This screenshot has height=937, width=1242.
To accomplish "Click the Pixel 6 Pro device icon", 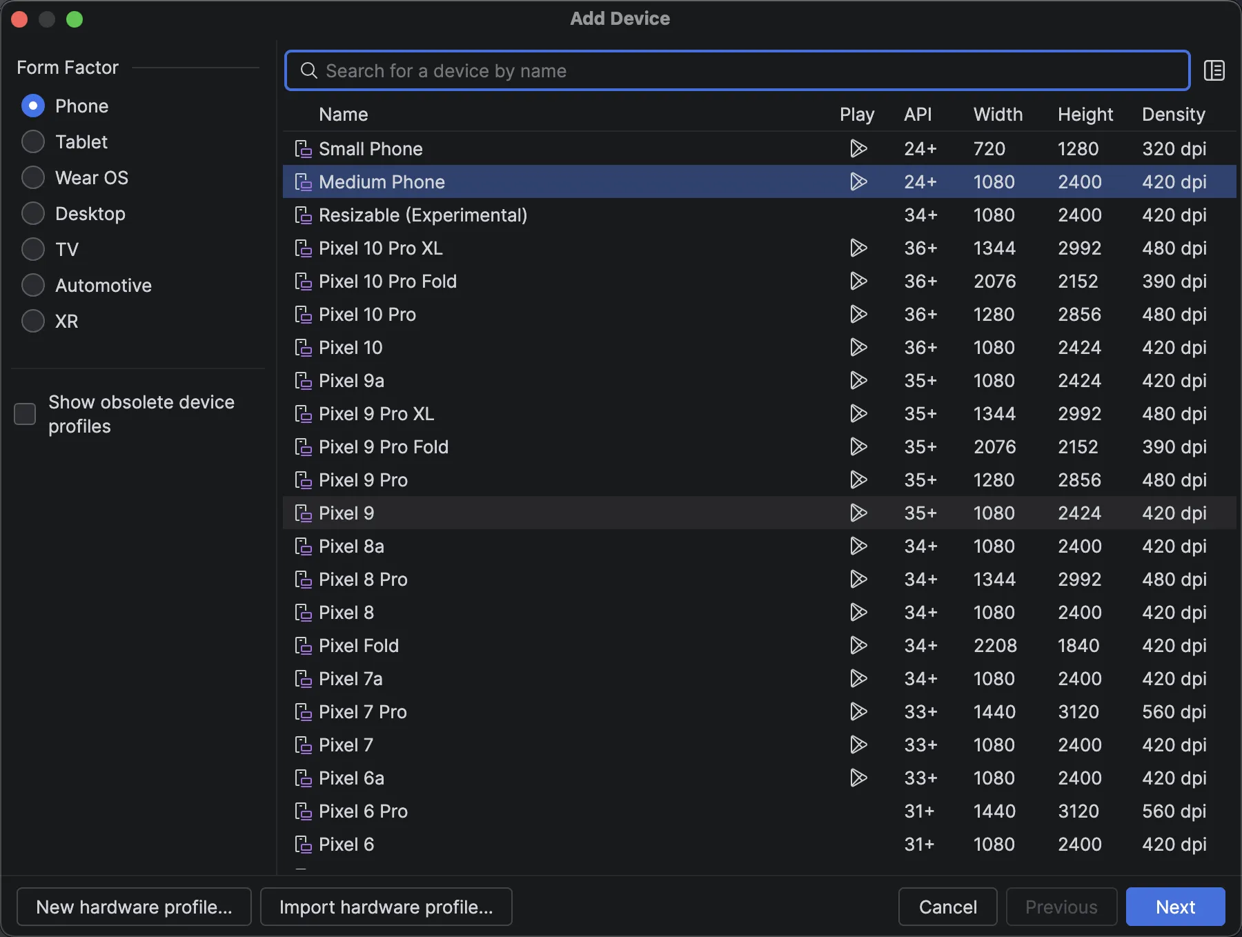I will pos(304,811).
